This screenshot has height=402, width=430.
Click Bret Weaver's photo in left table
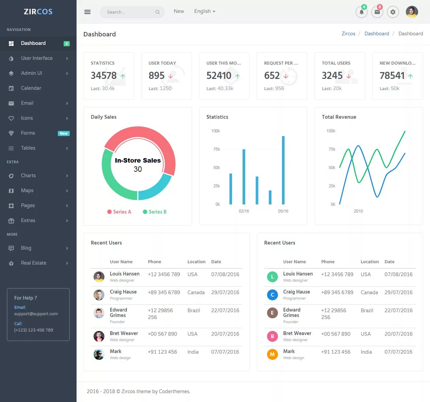[x=99, y=336]
